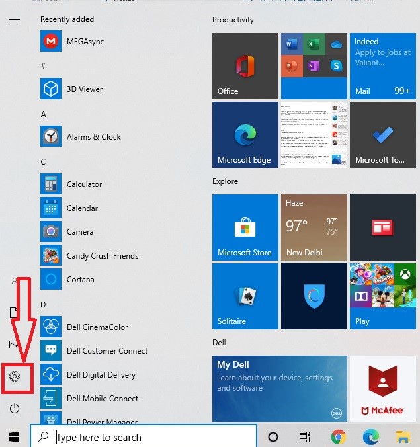Open OneNote from the Office apps tile
420x447 pixels.
314,66
